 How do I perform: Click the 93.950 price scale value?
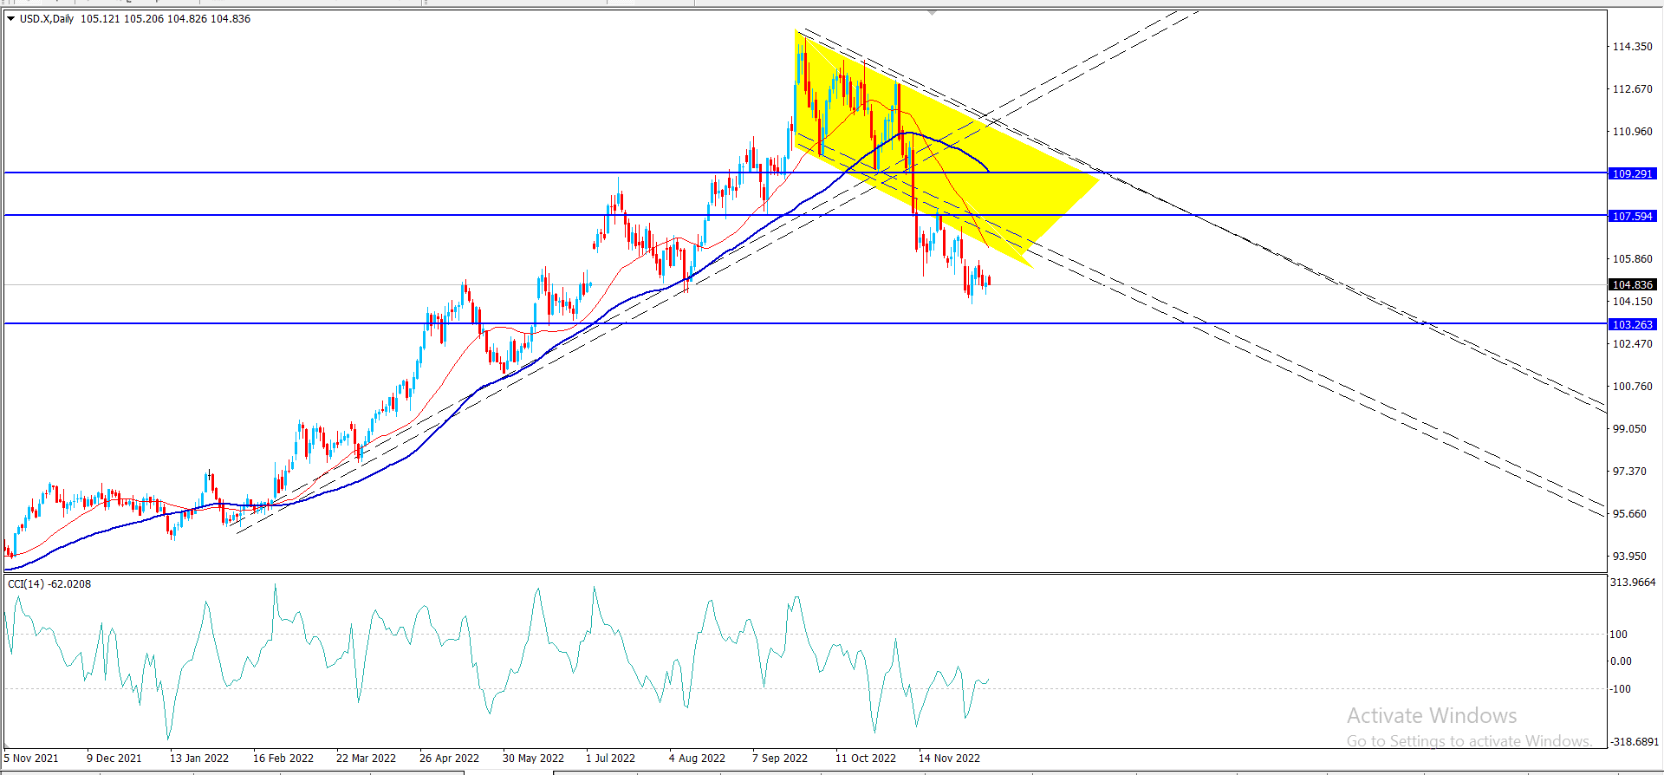(x=1629, y=557)
